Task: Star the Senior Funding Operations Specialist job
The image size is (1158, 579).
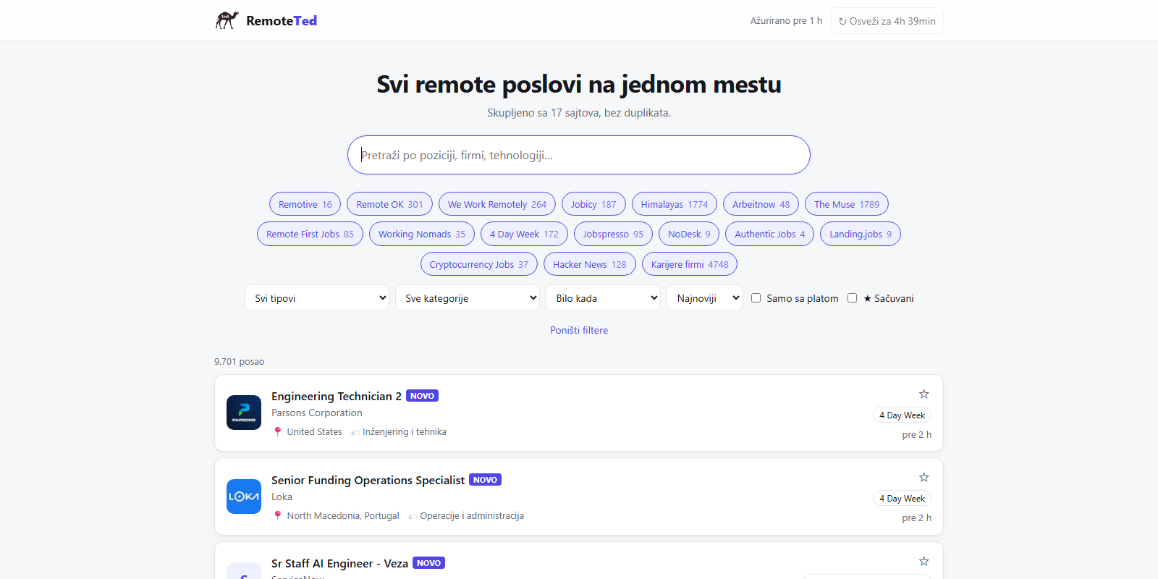Action: 924,478
